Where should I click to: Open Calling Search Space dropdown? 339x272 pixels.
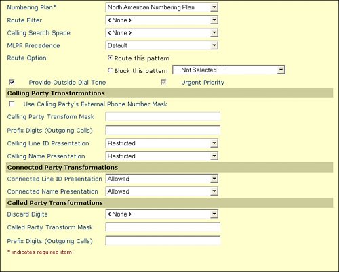pos(162,32)
